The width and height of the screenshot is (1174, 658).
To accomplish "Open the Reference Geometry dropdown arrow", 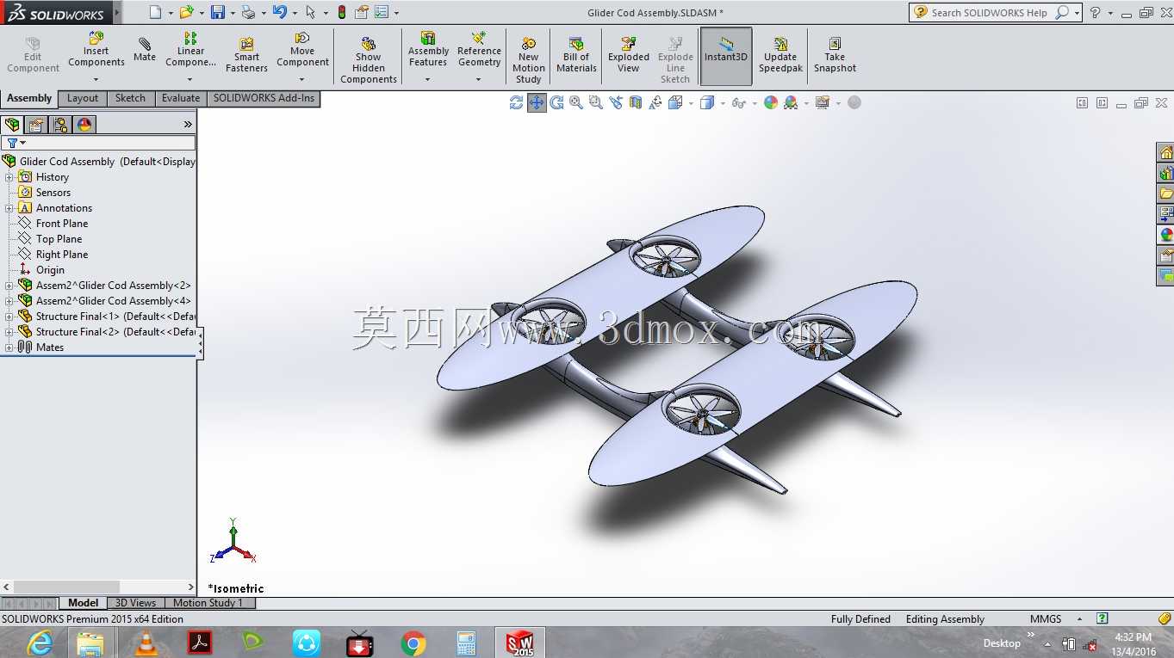I will (x=479, y=80).
